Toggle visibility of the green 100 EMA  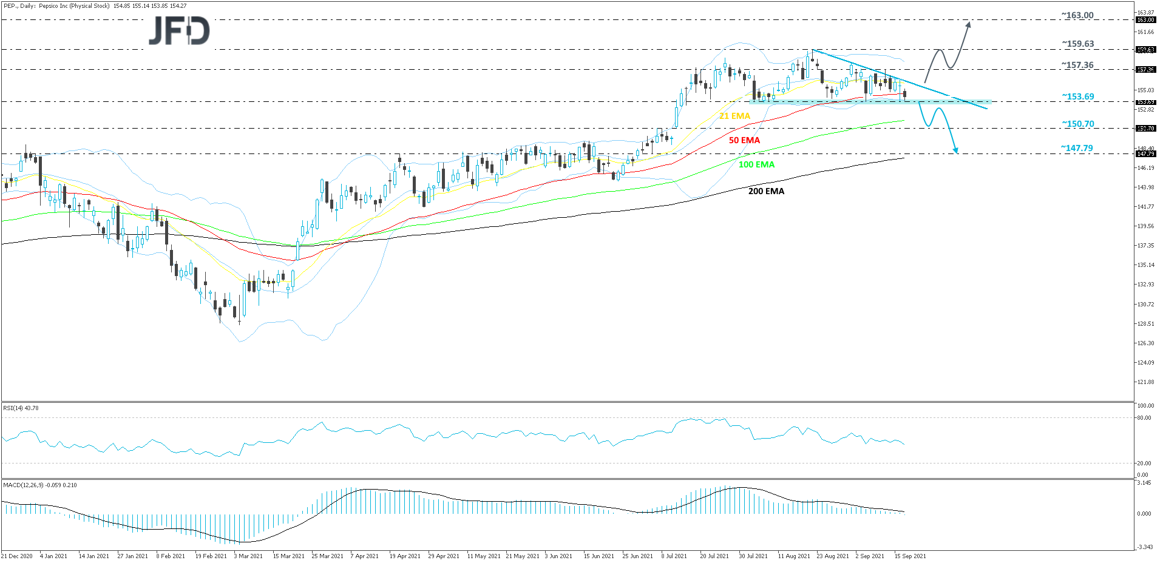pyautogui.click(x=755, y=164)
